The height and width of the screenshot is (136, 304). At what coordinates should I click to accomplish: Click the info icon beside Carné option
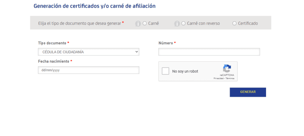click(138, 24)
